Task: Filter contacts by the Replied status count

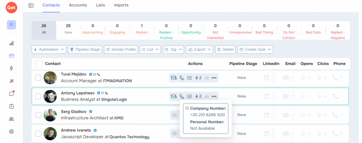Action: [x=142, y=29]
